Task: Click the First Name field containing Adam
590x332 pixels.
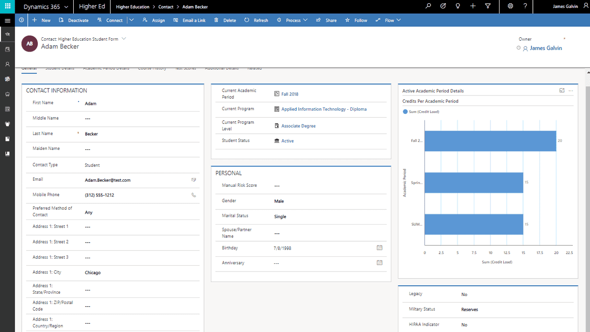Action: click(x=141, y=104)
